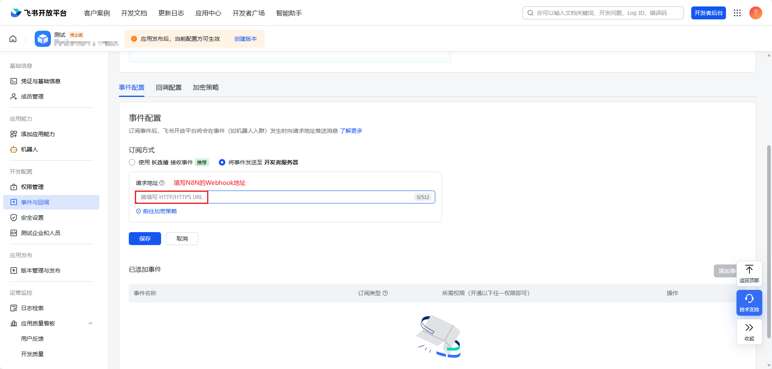Open the 技术支持 support panel
The image size is (772, 369).
point(749,302)
